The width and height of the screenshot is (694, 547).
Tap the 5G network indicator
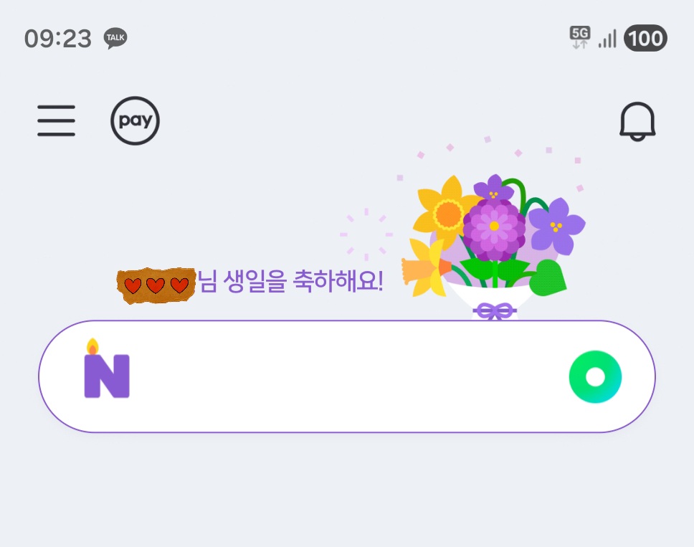[x=580, y=37]
